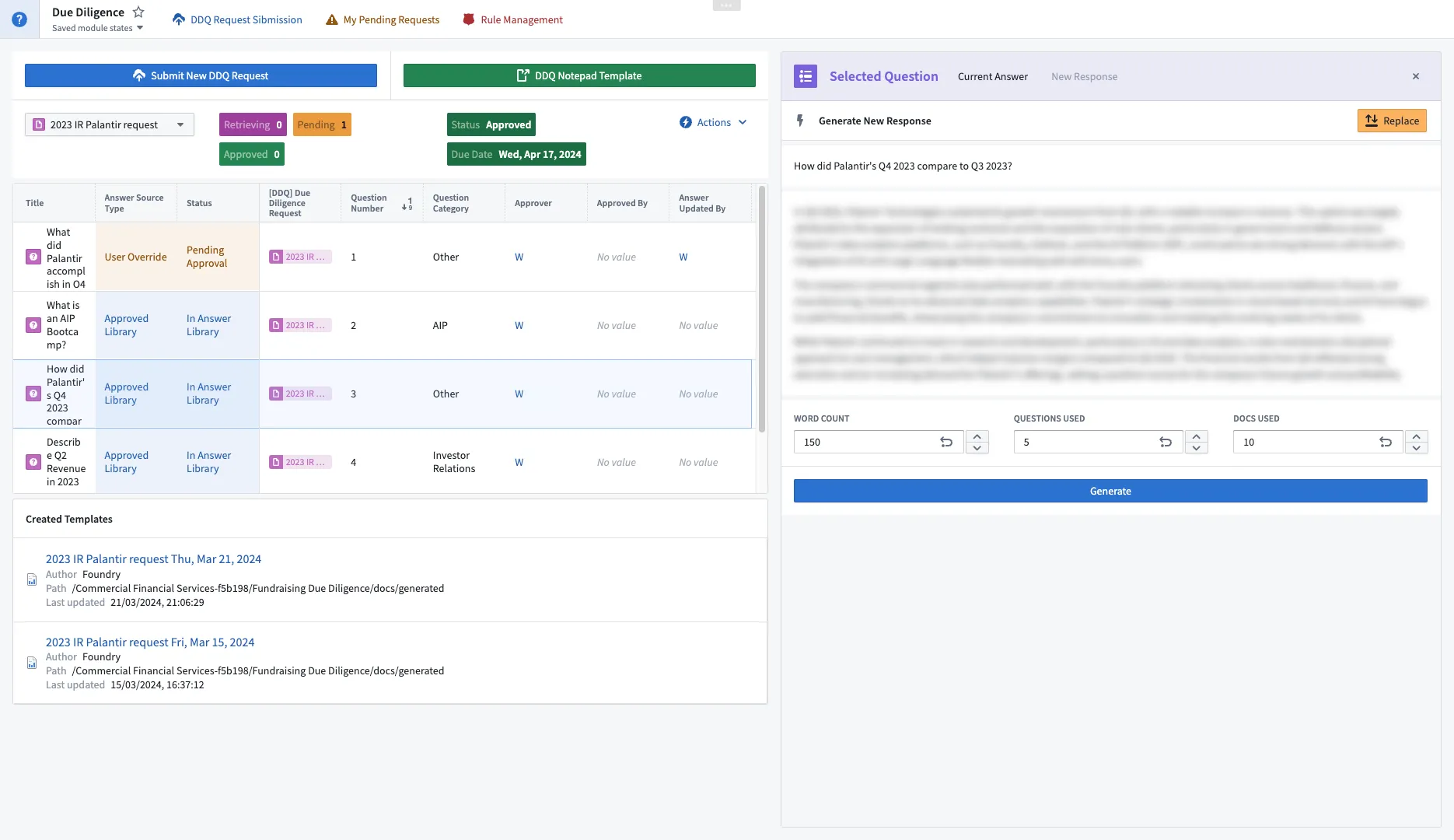Click the Selected Question list icon
This screenshot has width=1454, height=840.
(806, 76)
